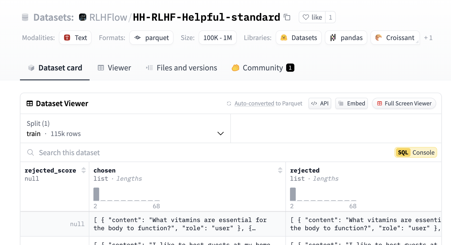Choose the Datasets library tag
The width and height of the screenshot is (451, 245).
coord(299,38)
